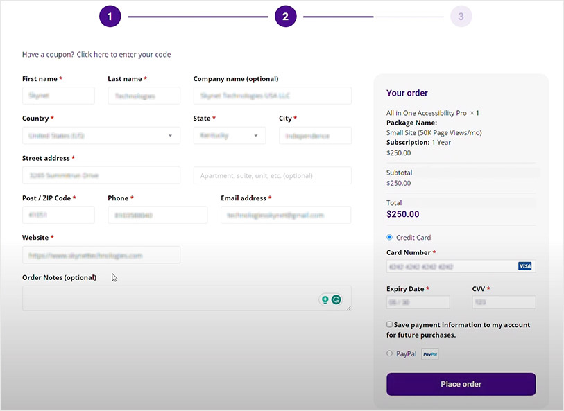Enable saving payment information for future purchases

pyautogui.click(x=390, y=324)
